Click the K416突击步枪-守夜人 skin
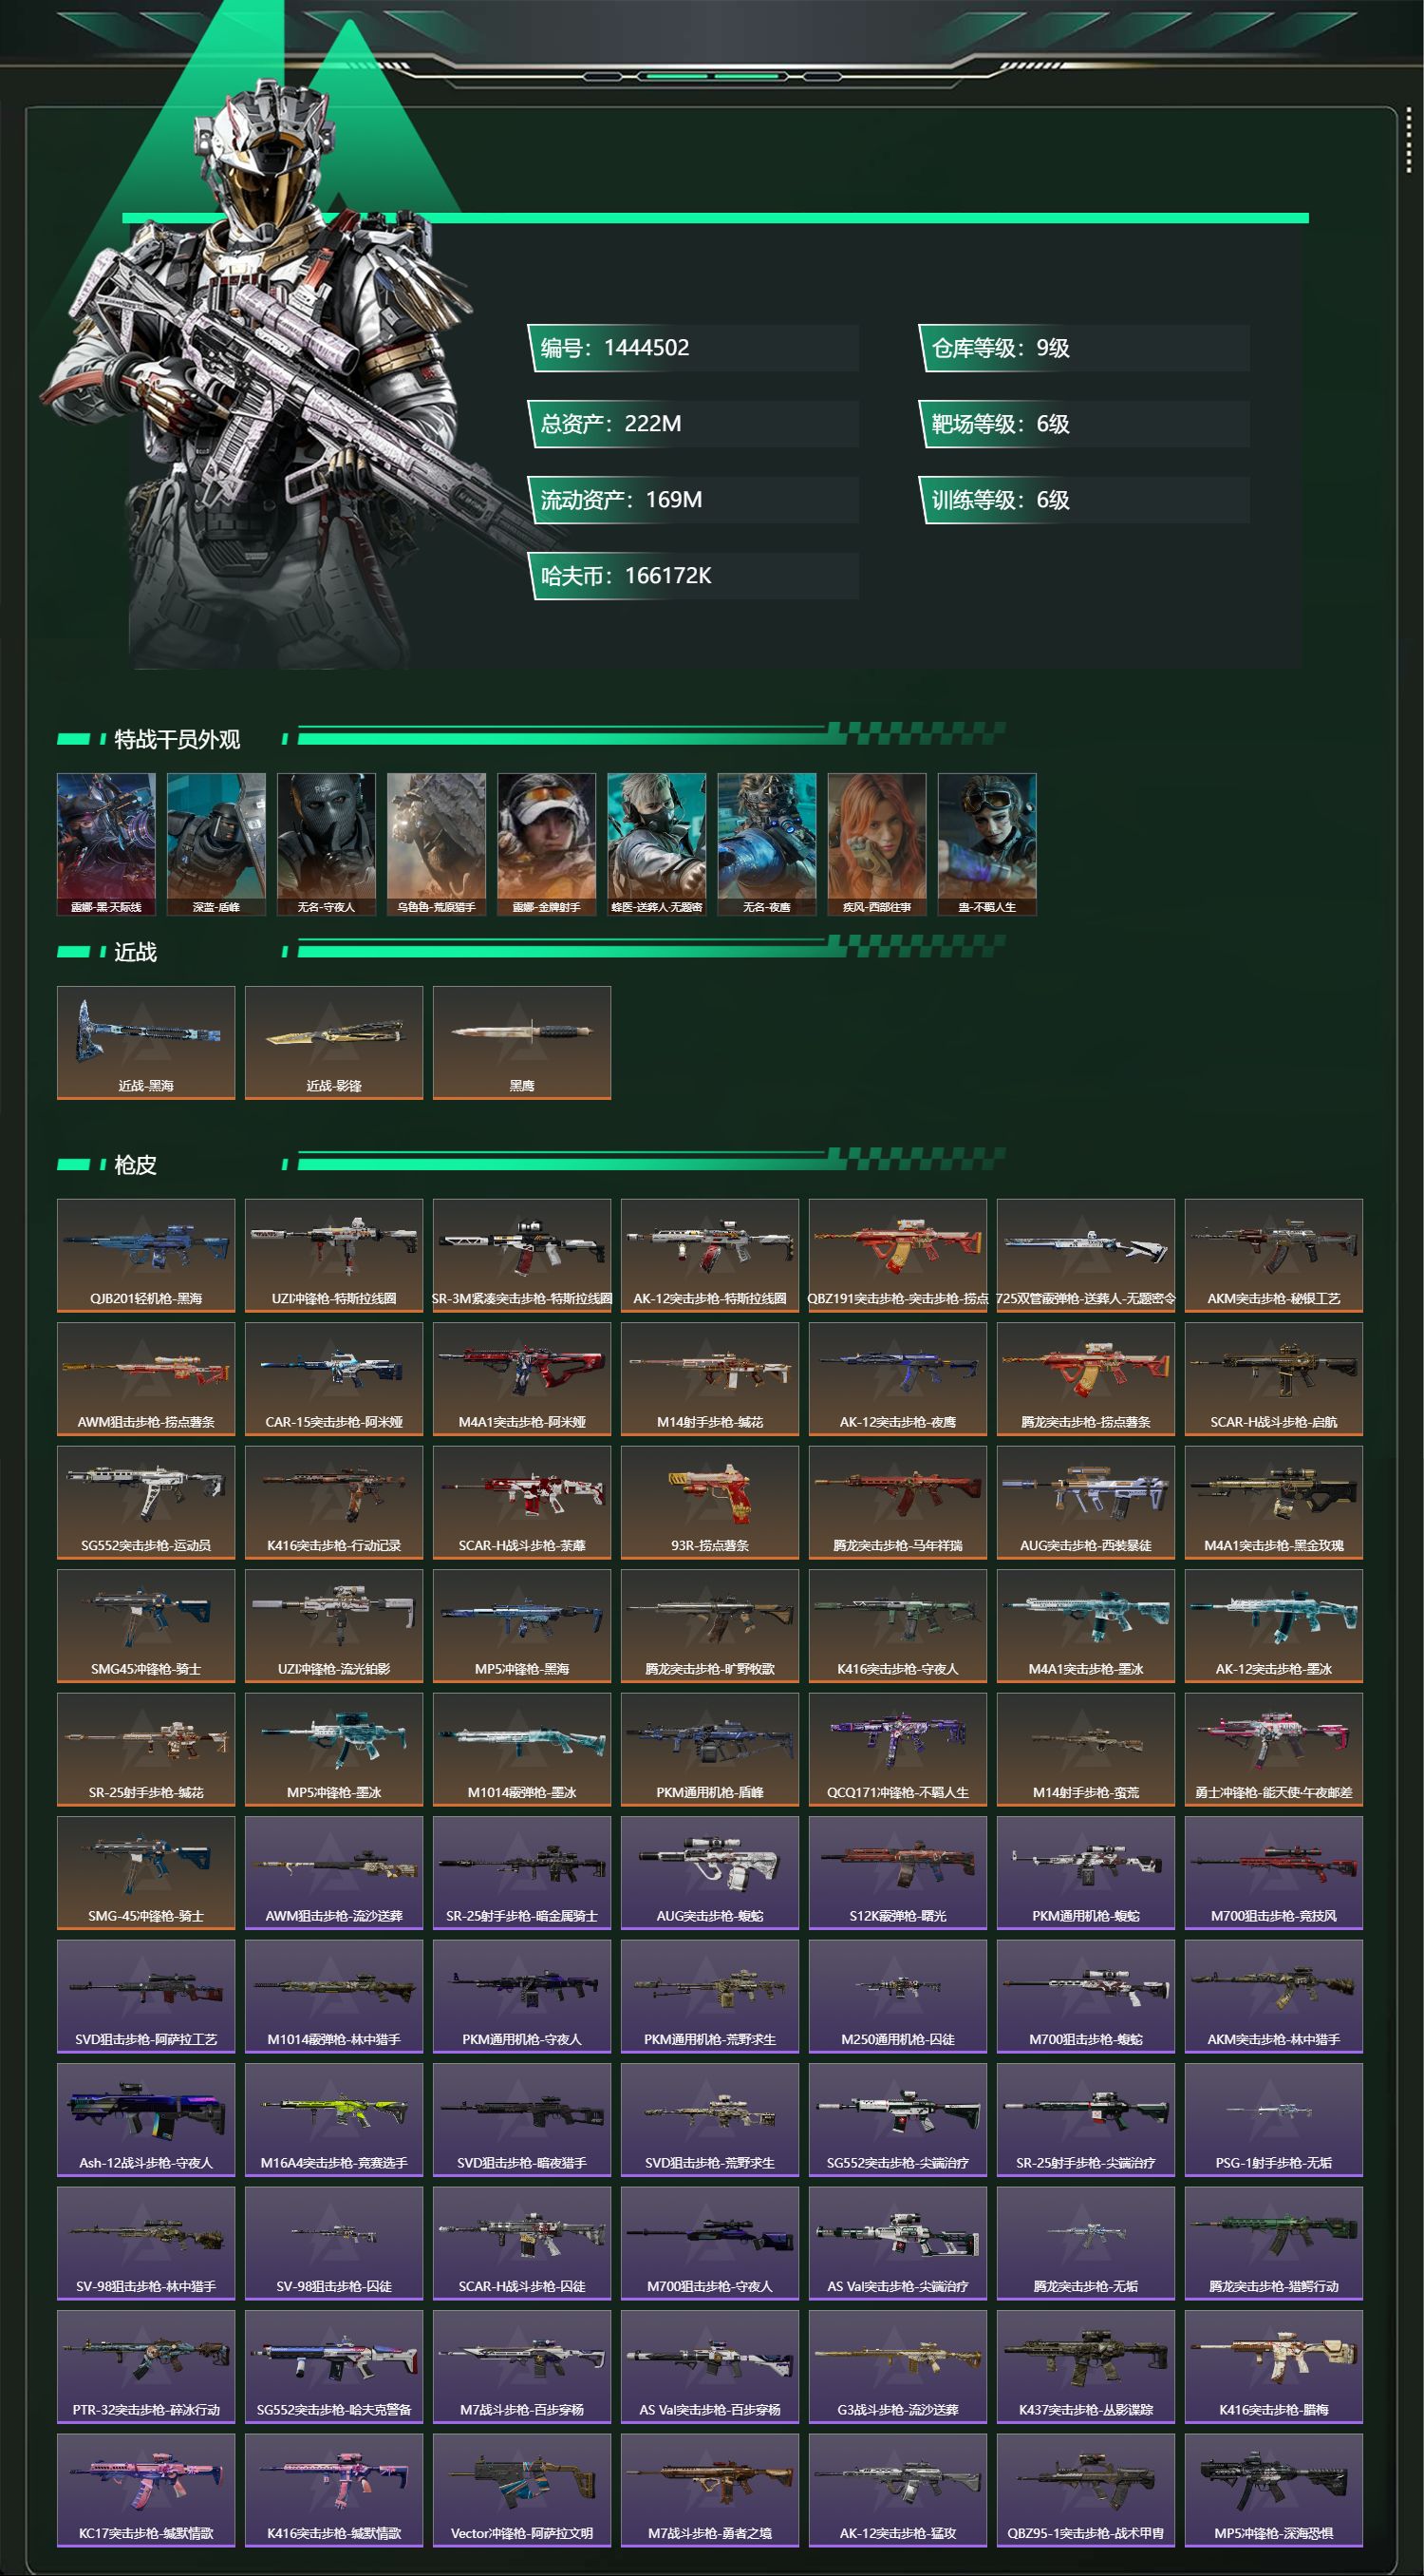1424x2576 pixels. (897, 1626)
